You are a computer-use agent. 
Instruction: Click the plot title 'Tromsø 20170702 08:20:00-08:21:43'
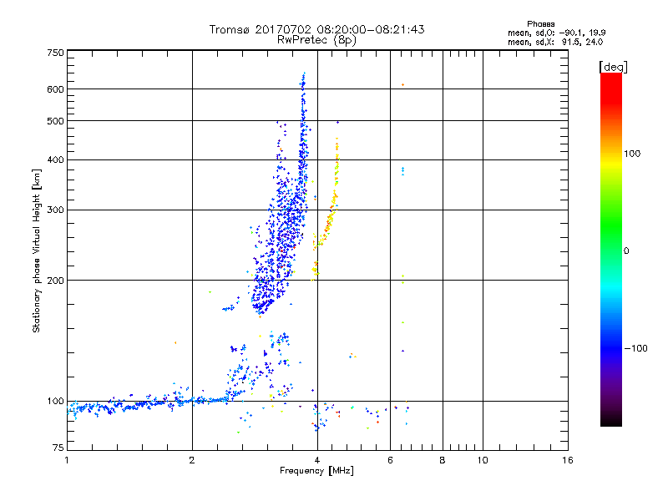tap(316, 29)
